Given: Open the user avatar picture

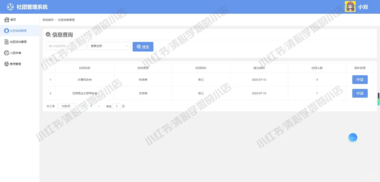Looking at the screenshot, I should (x=350, y=6).
